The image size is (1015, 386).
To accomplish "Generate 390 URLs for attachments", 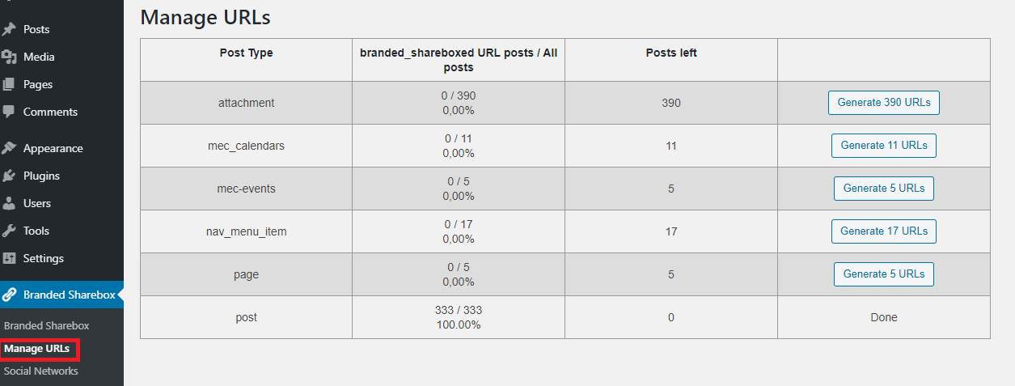I will pyautogui.click(x=884, y=103).
